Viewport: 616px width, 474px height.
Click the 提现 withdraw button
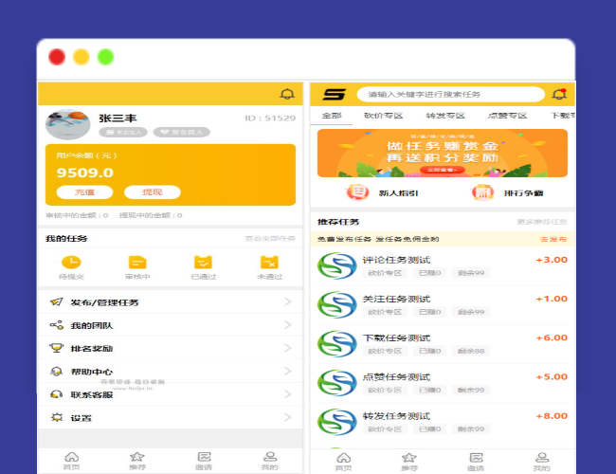(153, 192)
